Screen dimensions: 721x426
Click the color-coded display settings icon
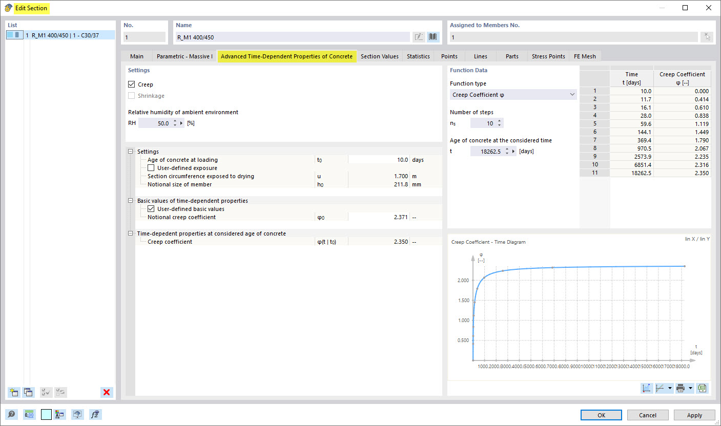coord(60,415)
